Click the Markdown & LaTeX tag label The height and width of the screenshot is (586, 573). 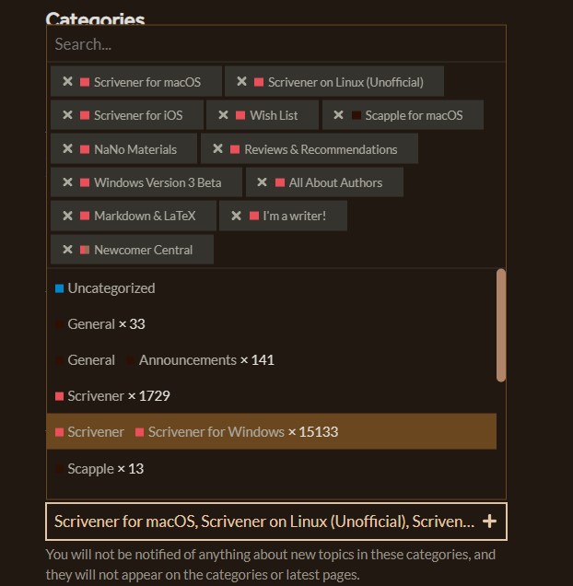click(x=145, y=216)
